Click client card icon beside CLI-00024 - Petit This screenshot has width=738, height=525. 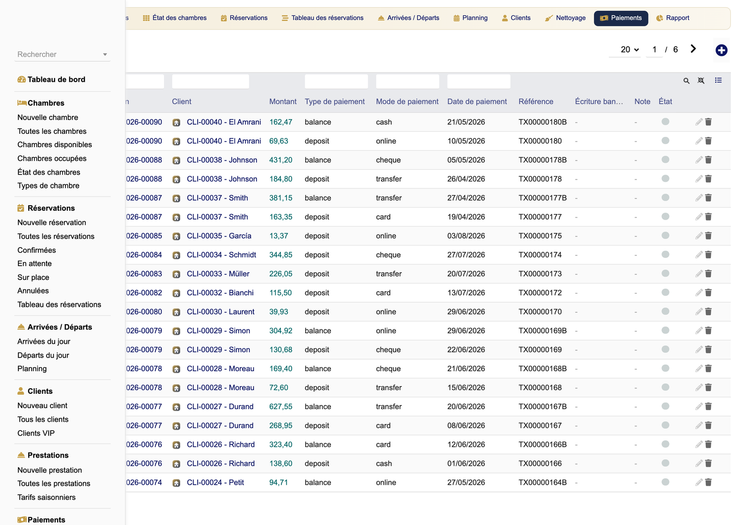(176, 483)
